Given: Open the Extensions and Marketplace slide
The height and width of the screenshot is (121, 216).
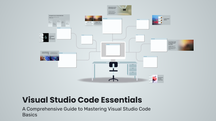Looking at the screenshot, I should (x=47, y=38).
